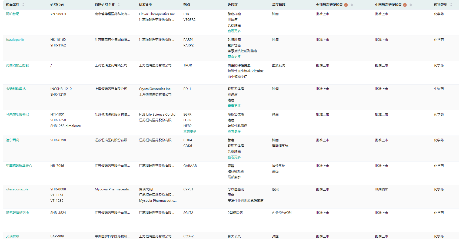459x239 pixels.
Task: Click the 内分泌与代谢 therapeutic area
Action: 282,213
